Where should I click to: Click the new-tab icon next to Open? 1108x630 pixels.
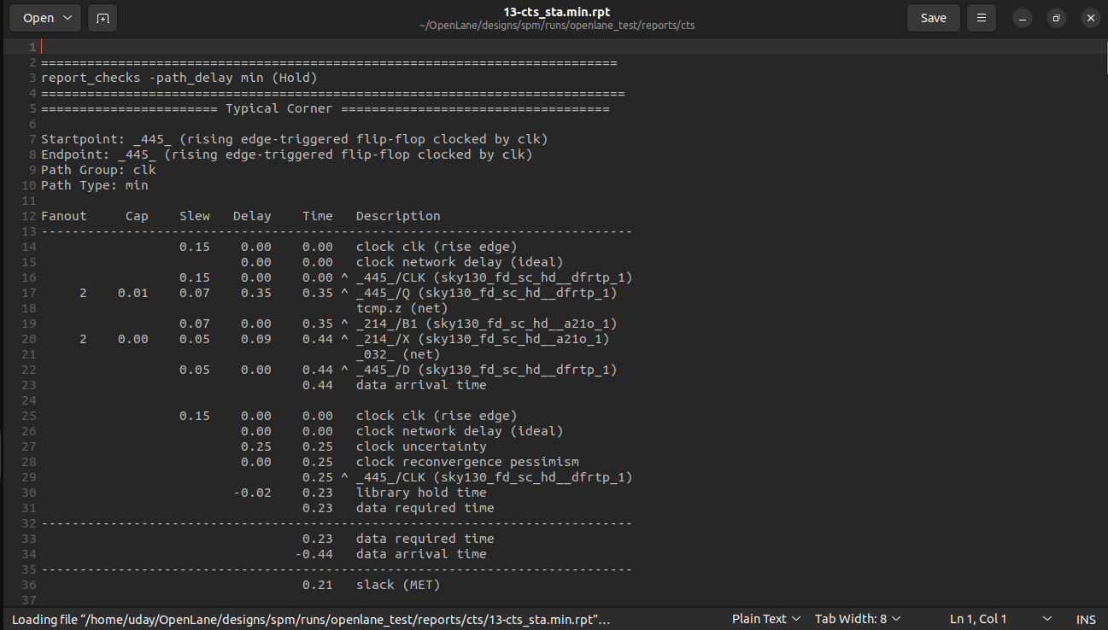103,17
